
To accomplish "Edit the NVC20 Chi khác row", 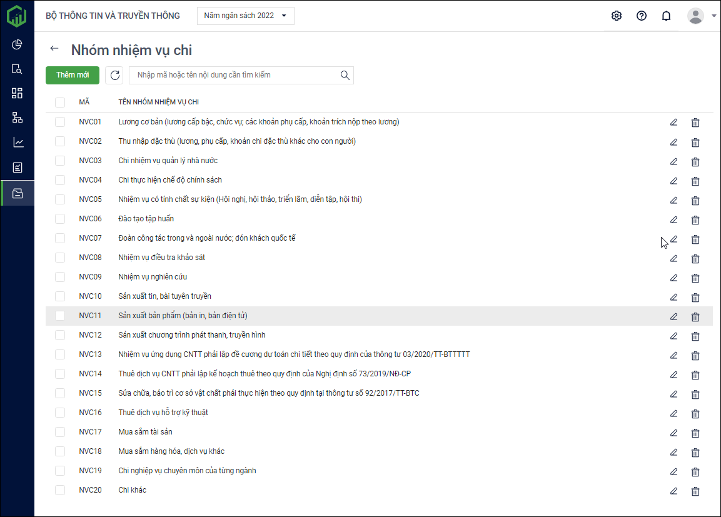I will (673, 491).
